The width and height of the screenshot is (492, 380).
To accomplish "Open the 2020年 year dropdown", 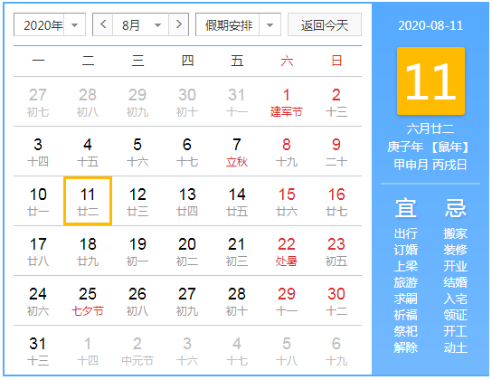I will click(x=50, y=24).
